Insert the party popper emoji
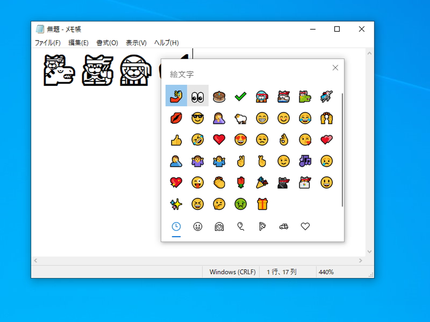Screen dimensions: 430x322 tap(262, 182)
